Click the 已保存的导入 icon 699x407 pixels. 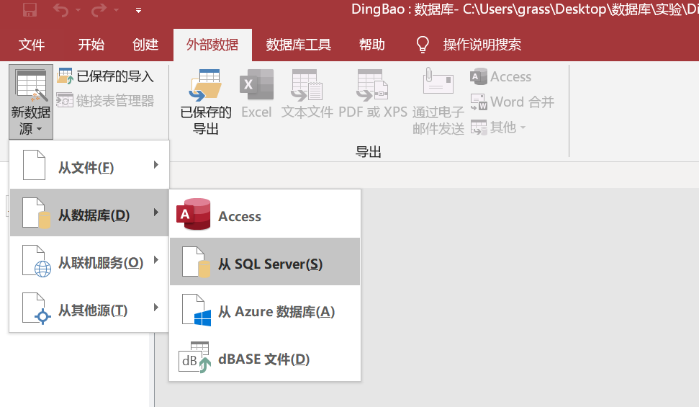click(65, 76)
